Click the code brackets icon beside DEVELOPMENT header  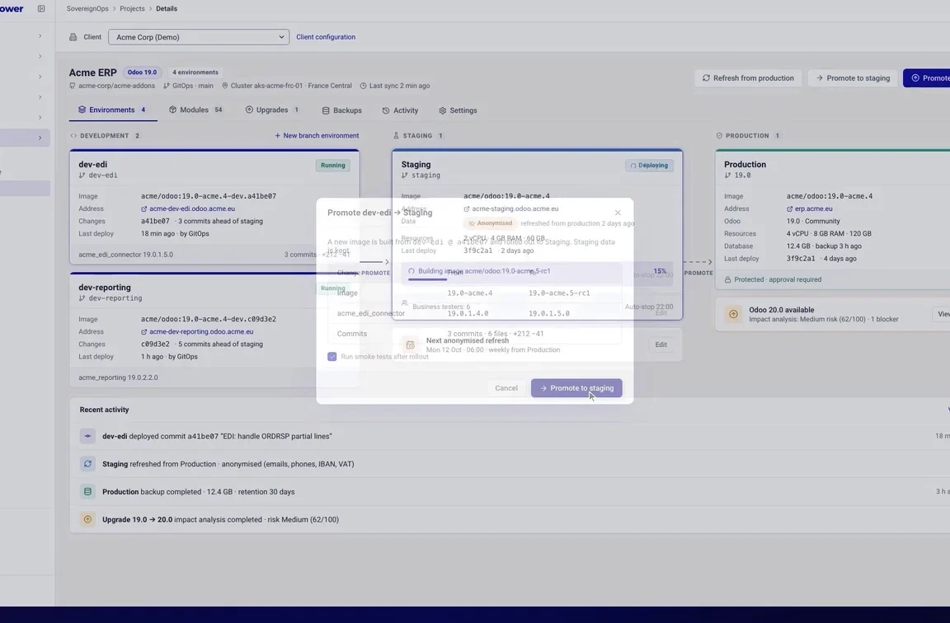(x=73, y=136)
